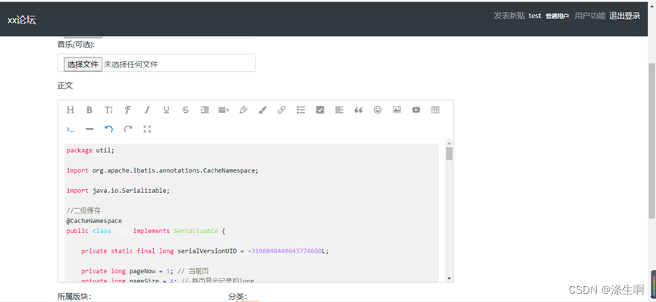The height and width of the screenshot is (302, 656).
Task: Click the page vertical scrollbar thumb
Action: pos(651,140)
